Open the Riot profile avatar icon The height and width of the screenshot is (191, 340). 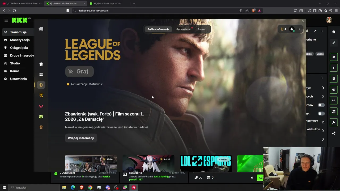click(x=292, y=29)
